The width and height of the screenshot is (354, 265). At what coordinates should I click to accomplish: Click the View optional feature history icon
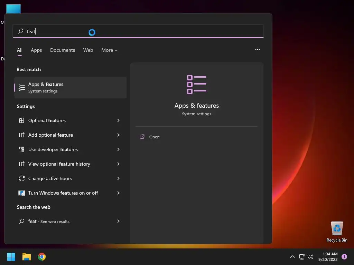click(22, 164)
